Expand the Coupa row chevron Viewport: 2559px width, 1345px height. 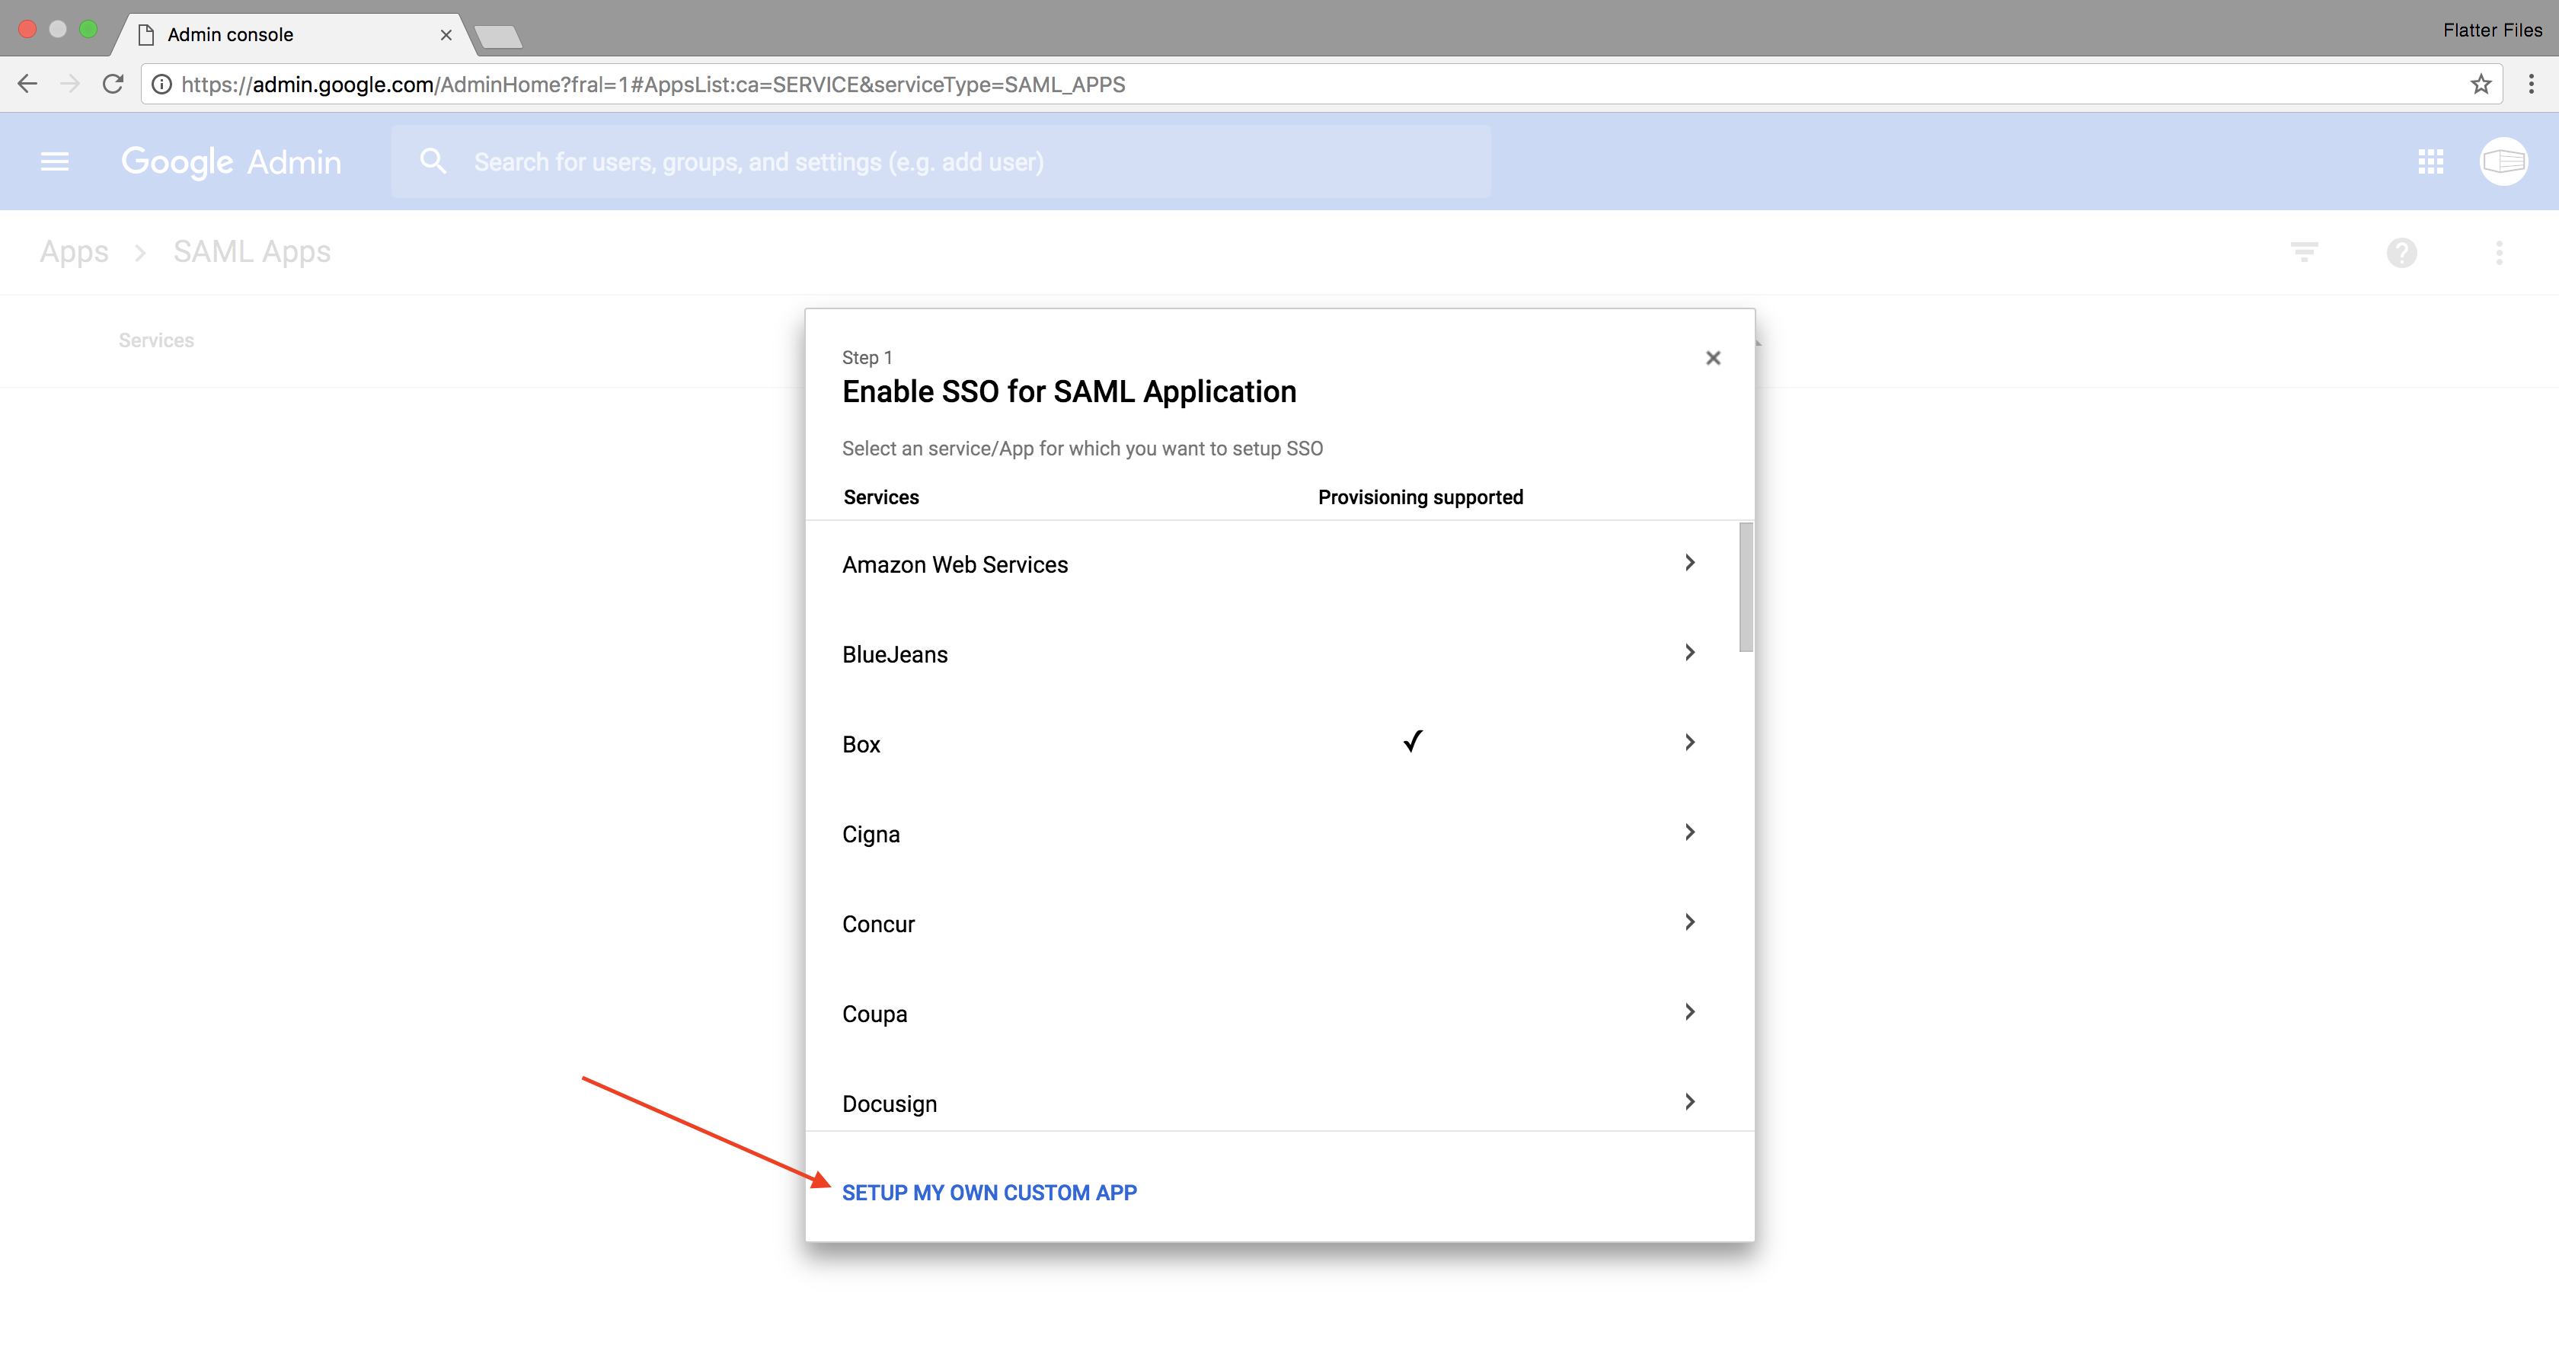[x=1688, y=1012]
